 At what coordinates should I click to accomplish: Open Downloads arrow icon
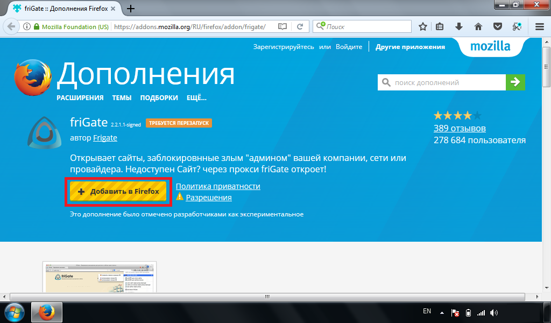(x=458, y=26)
